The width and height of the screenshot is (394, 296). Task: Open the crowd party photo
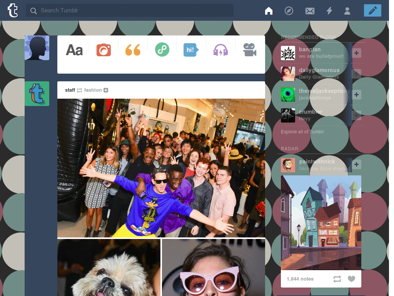(161, 168)
